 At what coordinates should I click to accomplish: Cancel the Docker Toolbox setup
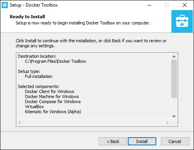coord(175,141)
